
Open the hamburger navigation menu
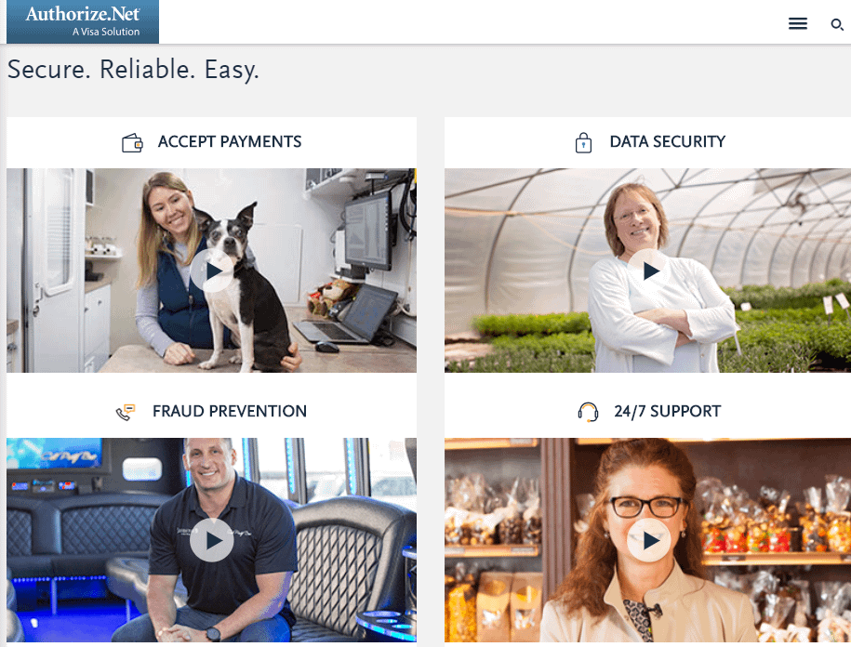tap(797, 23)
